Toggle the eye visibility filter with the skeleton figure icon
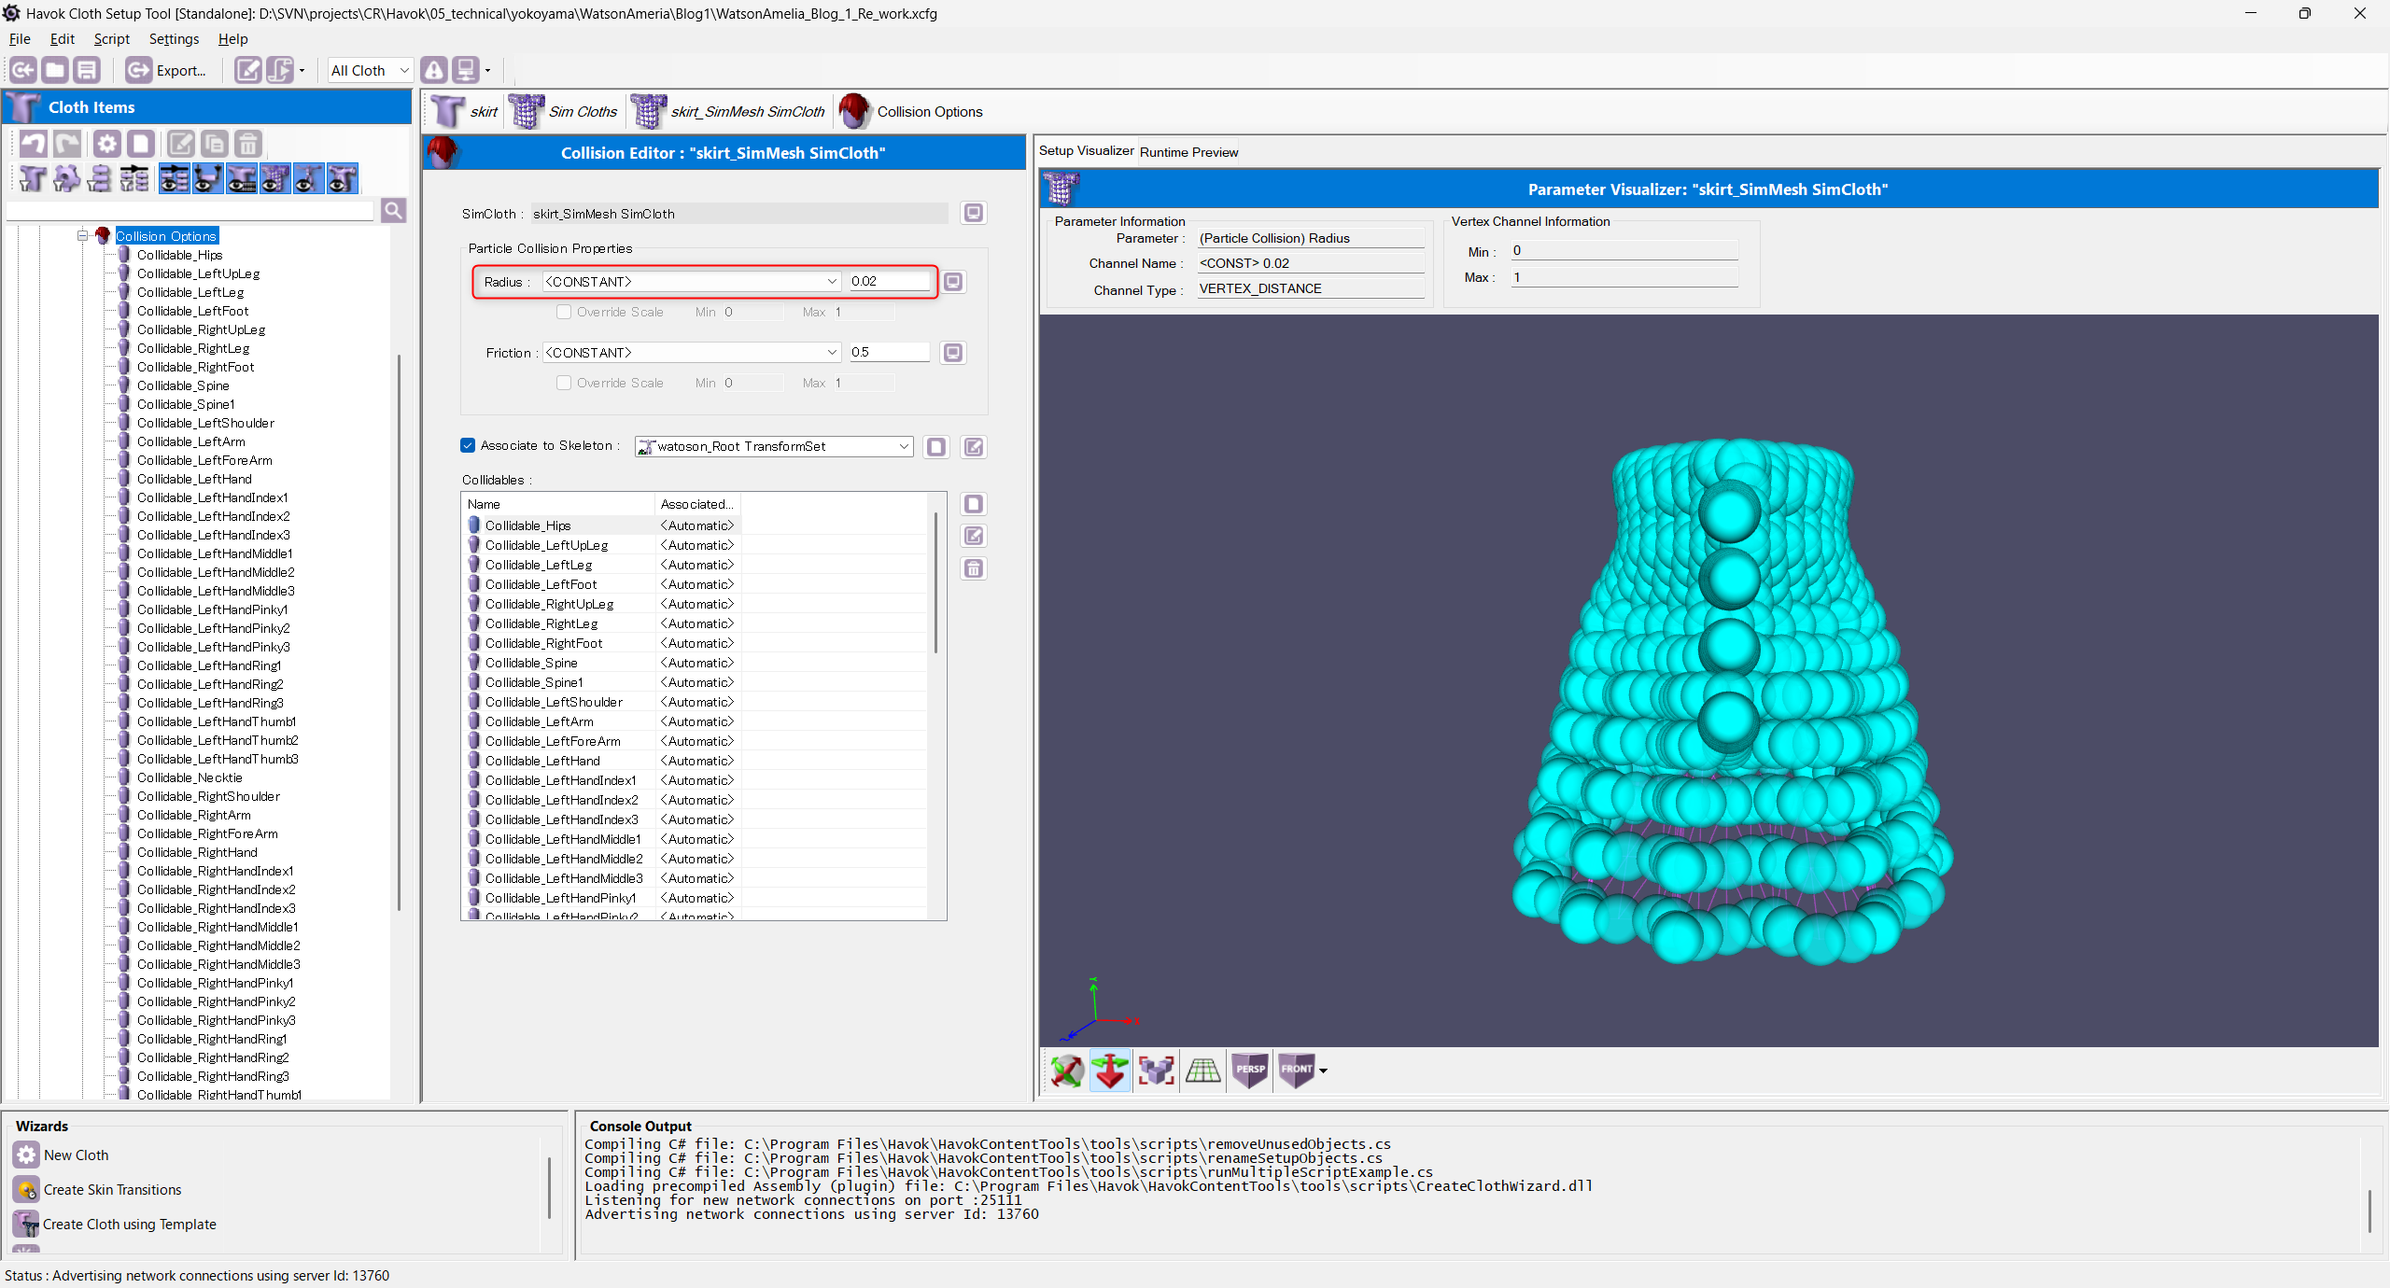Image resolution: width=2390 pixels, height=1288 pixels. 308,178
